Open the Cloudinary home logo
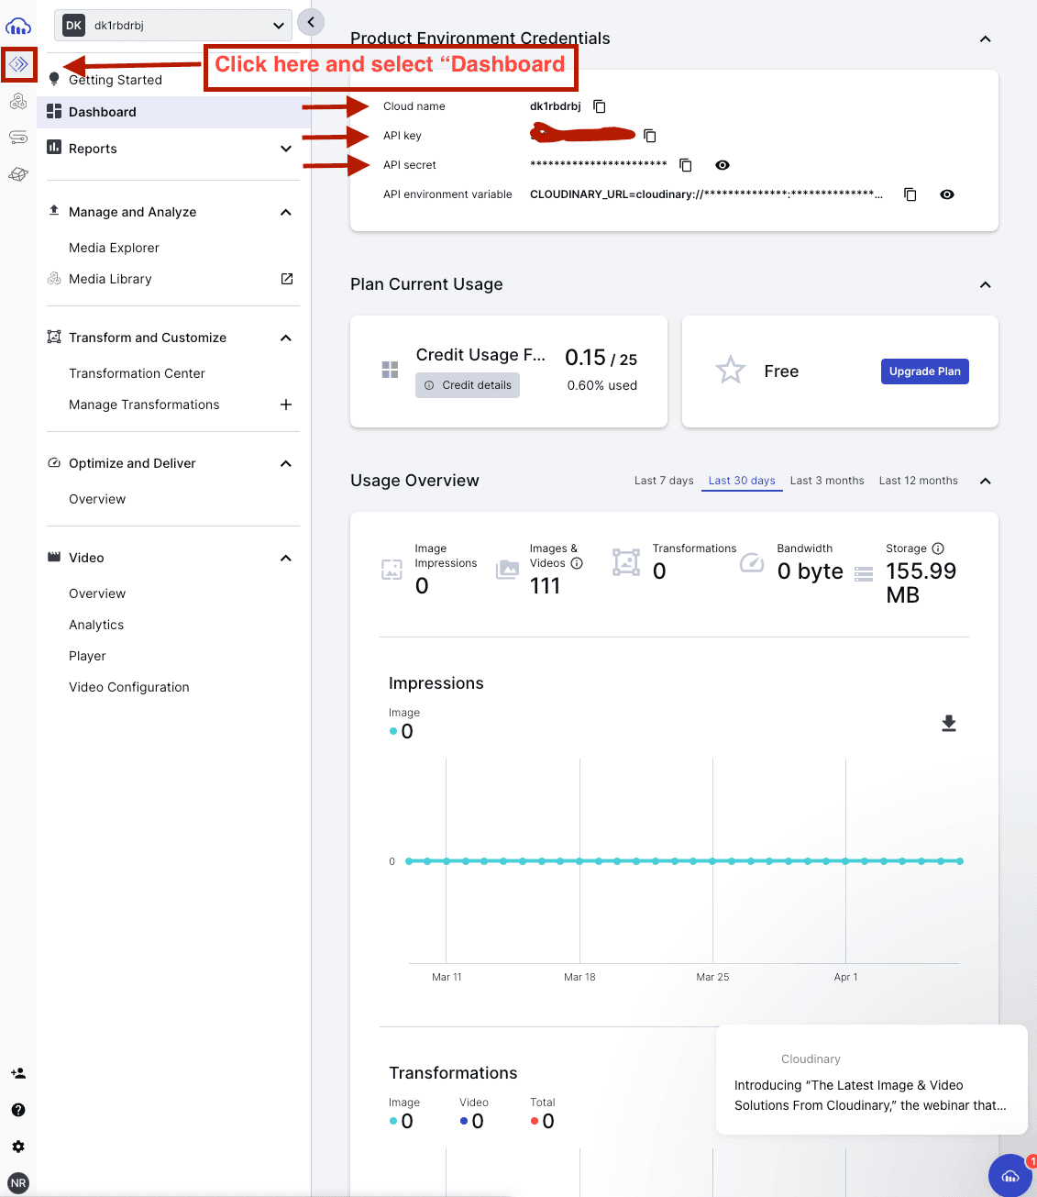Screen dimensions: 1037x1197 click(x=18, y=25)
